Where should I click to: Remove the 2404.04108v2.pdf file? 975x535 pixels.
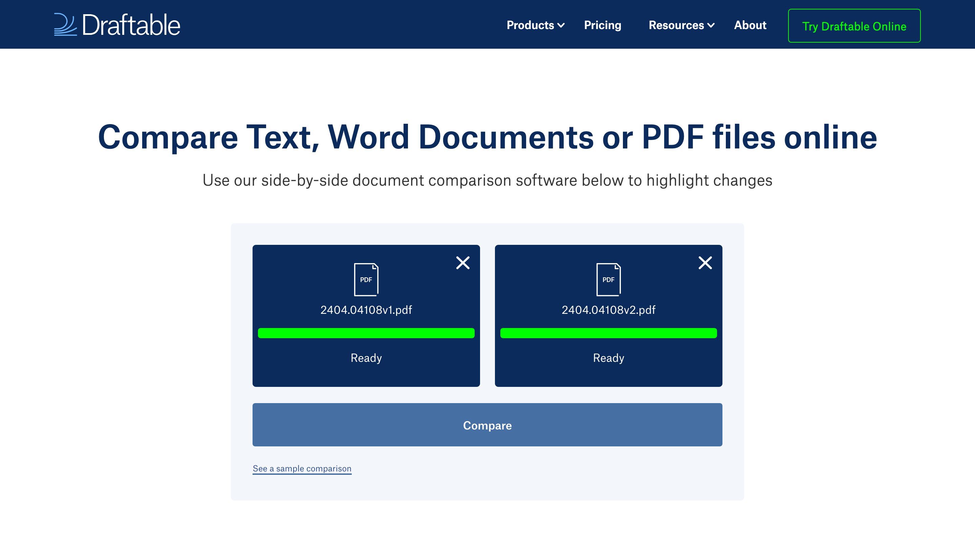pyautogui.click(x=705, y=263)
